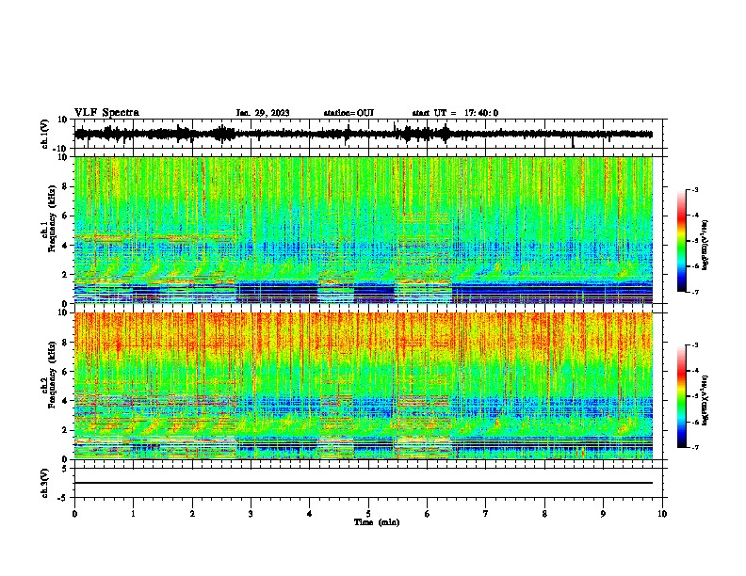Click time axis tick label "3"

(x=251, y=514)
